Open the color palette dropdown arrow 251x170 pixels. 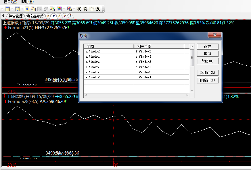64,9
